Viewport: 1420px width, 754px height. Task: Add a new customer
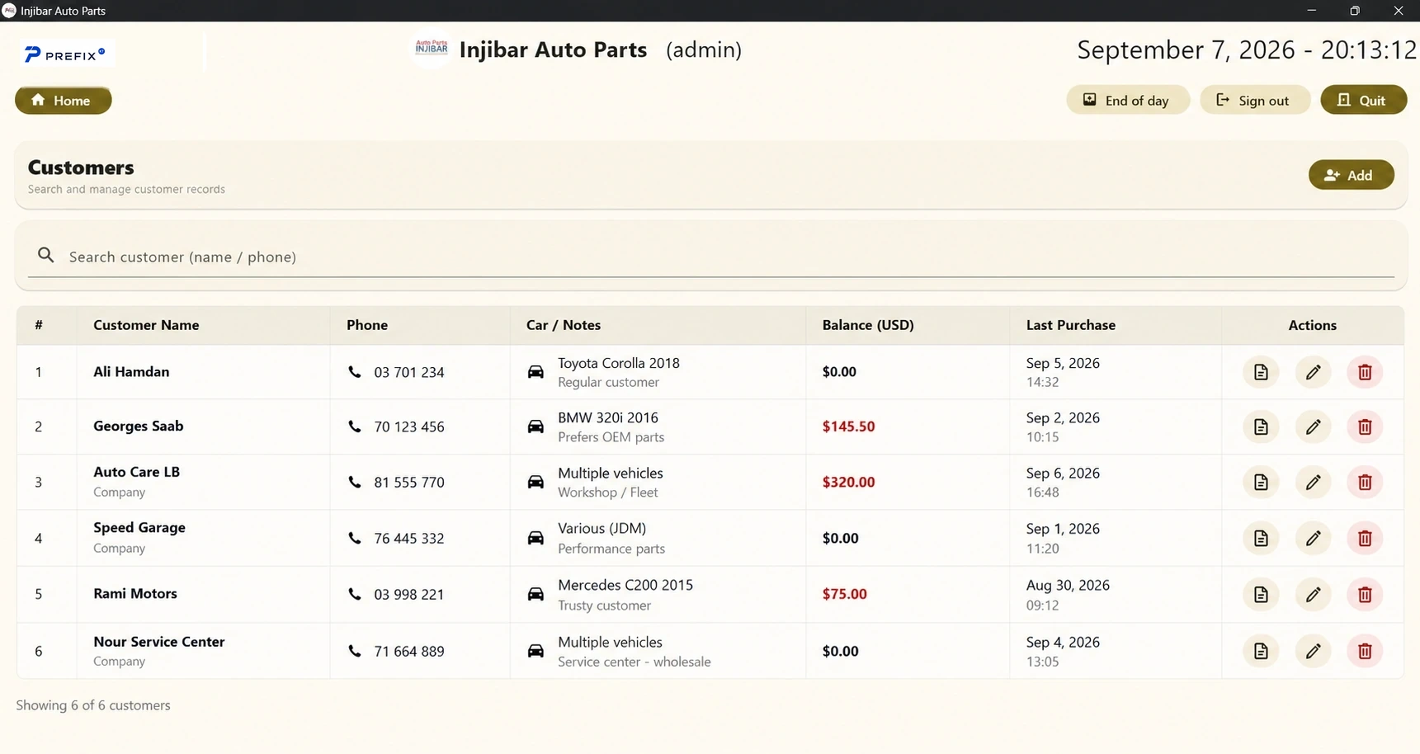click(x=1351, y=175)
